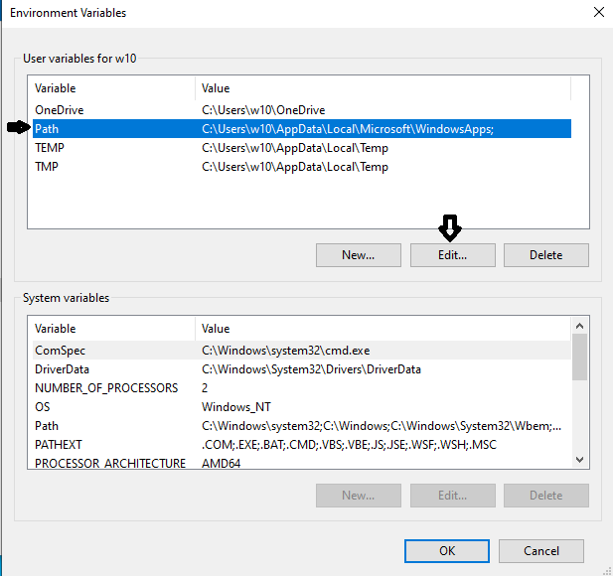Select the OneDrive user variable
This screenshot has width=613, height=576.
302,110
